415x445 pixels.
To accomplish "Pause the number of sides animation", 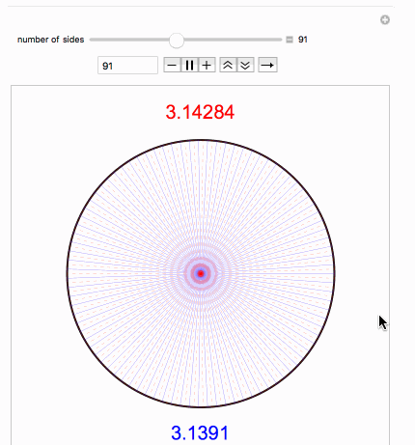I will (x=189, y=66).
